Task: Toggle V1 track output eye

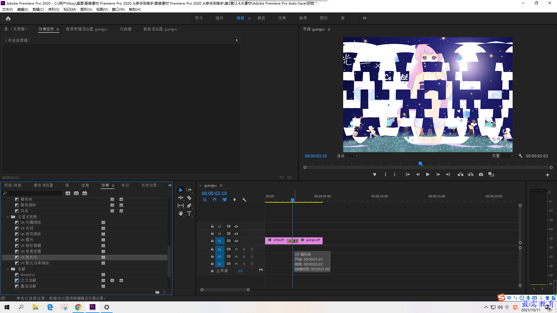Action: [x=236, y=241]
